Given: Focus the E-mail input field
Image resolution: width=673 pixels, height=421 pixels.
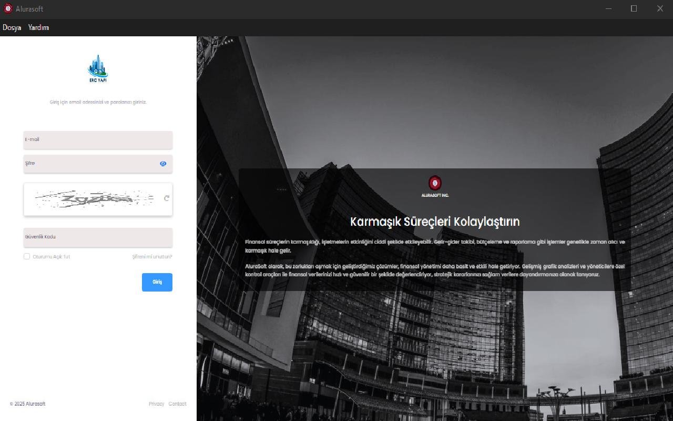Looking at the screenshot, I should (x=98, y=140).
